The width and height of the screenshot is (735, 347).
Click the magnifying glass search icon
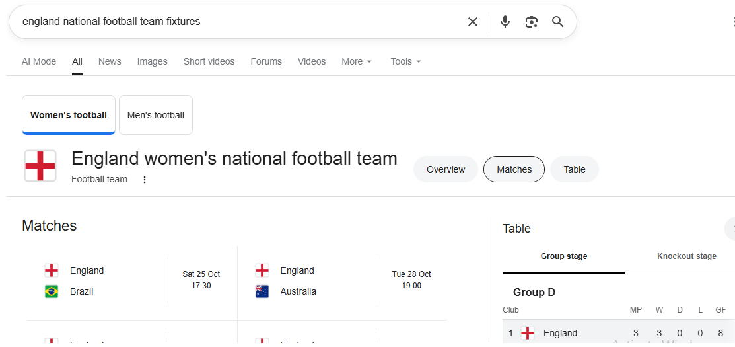(558, 22)
